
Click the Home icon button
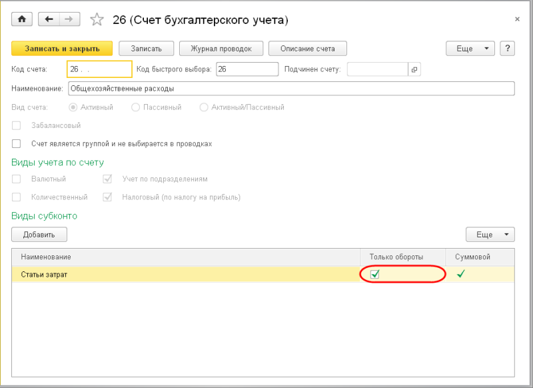pos(21,19)
